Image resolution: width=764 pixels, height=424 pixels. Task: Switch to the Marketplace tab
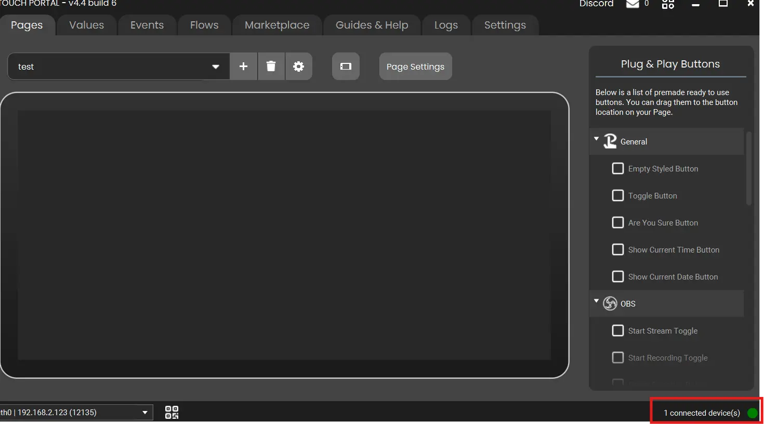pyautogui.click(x=277, y=25)
